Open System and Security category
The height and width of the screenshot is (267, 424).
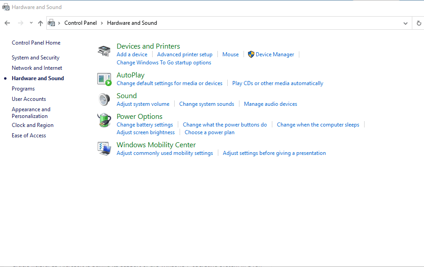click(x=36, y=58)
